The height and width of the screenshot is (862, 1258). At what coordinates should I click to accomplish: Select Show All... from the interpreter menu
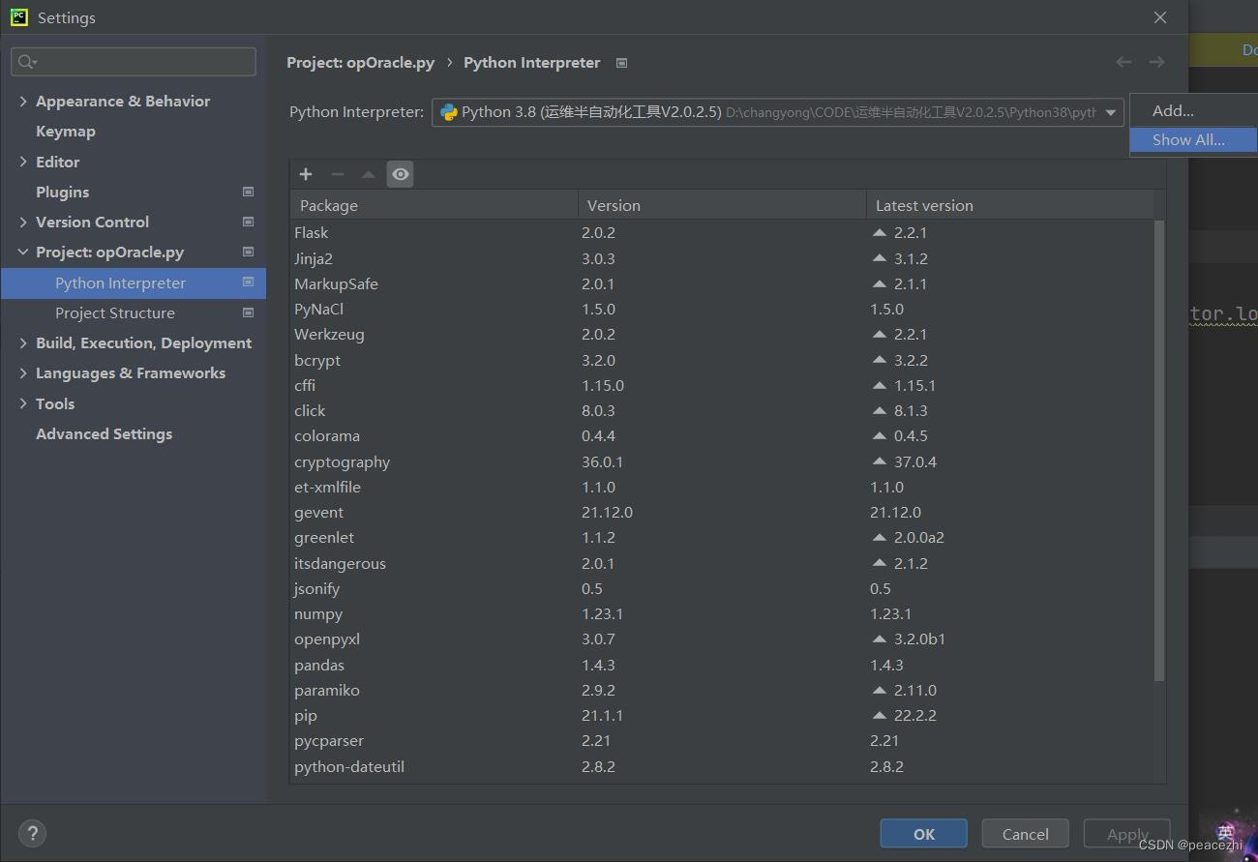pyautogui.click(x=1193, y=140)
